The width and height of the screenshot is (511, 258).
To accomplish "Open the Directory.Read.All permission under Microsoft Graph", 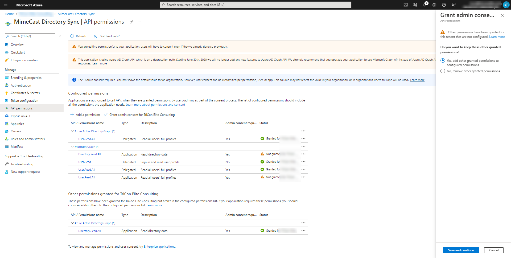I will [89, 154].
